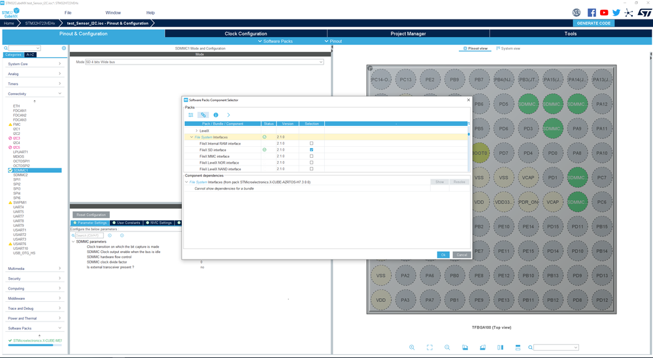This screenshot has width=653, height=358.
Task: Select the A->Z sorting tab
Action: coord(30,55)
